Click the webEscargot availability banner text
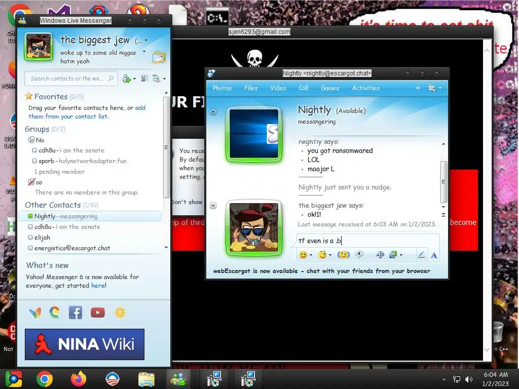The height and width of the screenshot is (389, 519). coord(322,271)
